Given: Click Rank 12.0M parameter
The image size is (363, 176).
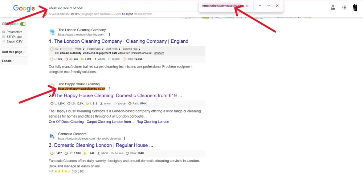Looking at the screenshot, I should click(x=132, y=59).
